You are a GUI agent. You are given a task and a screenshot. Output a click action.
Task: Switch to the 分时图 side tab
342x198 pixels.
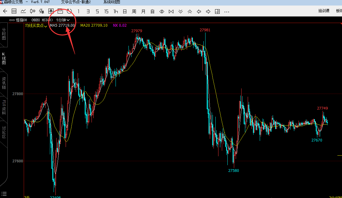pos(4,34)
